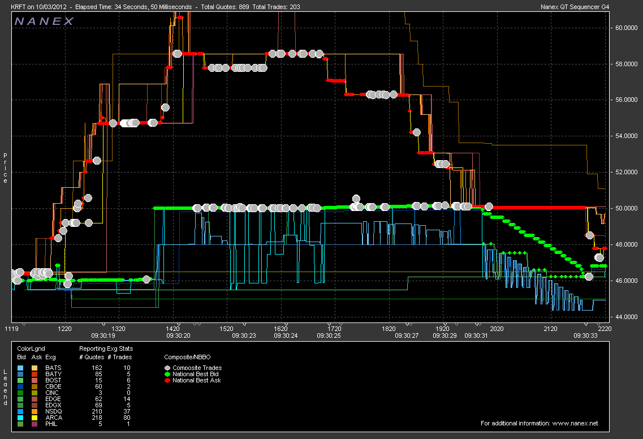
Task: Click the NANEX logo in the chart
Action: pos(44,21)
